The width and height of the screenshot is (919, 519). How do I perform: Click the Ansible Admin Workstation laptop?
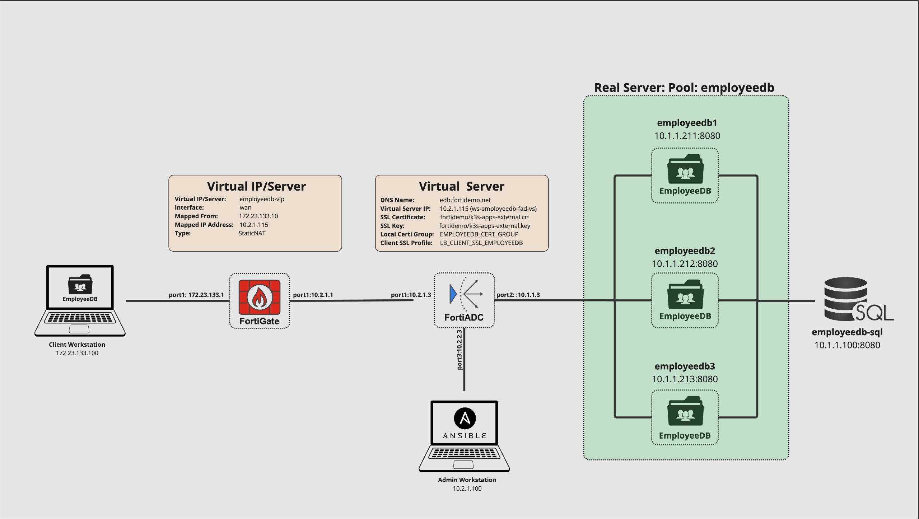464,436
